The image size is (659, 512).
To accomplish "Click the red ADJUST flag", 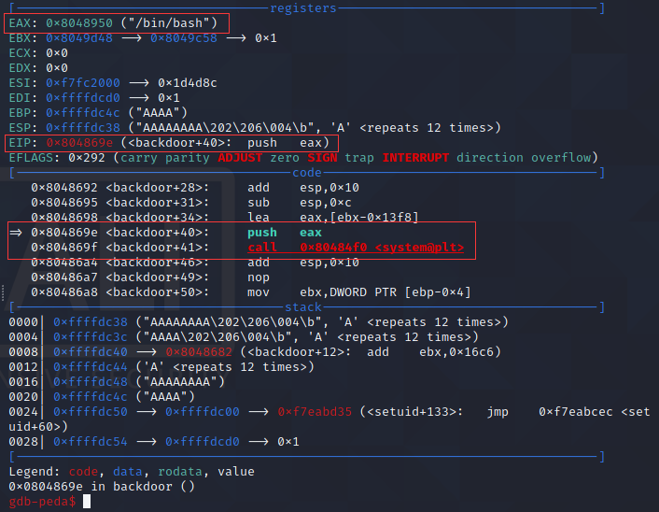I will click(x=240, y=157).
